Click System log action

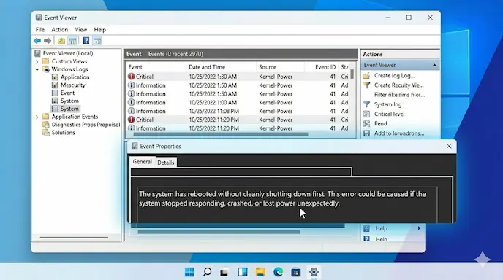tap(387, 105)
